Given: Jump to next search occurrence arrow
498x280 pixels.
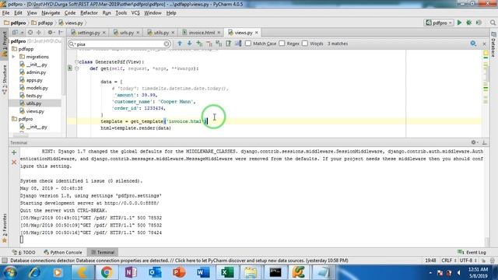Looking at the screenshot, I should pos(189,44).
